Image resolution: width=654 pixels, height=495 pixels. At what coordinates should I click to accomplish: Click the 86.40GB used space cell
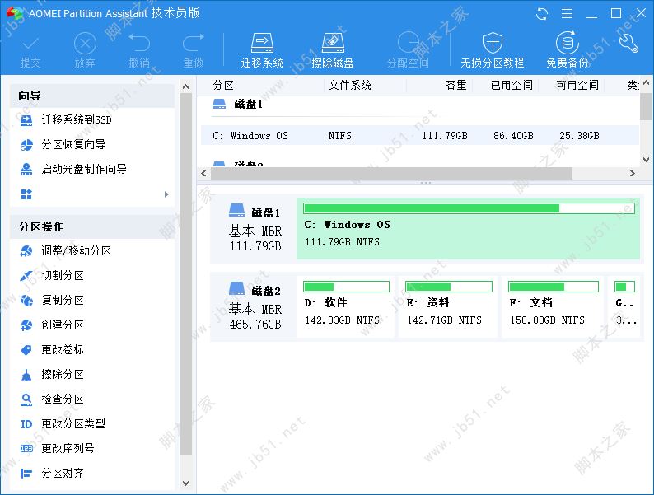coord(513,136)
